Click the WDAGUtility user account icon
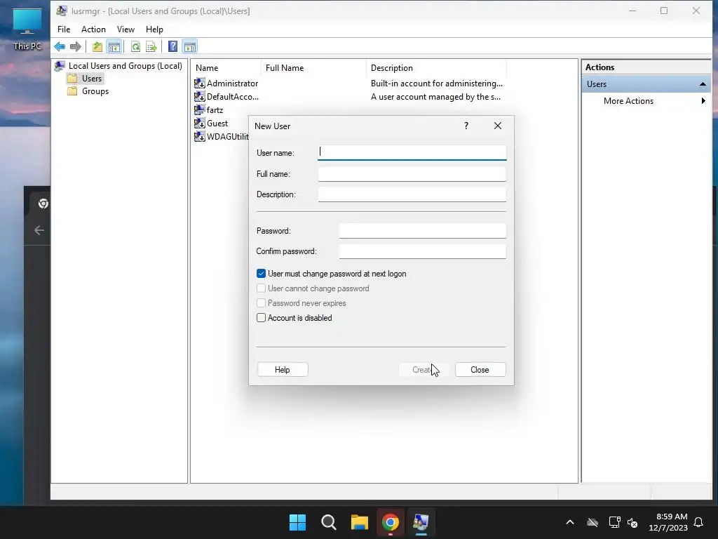The image size is (718, 539). [200, 136]
